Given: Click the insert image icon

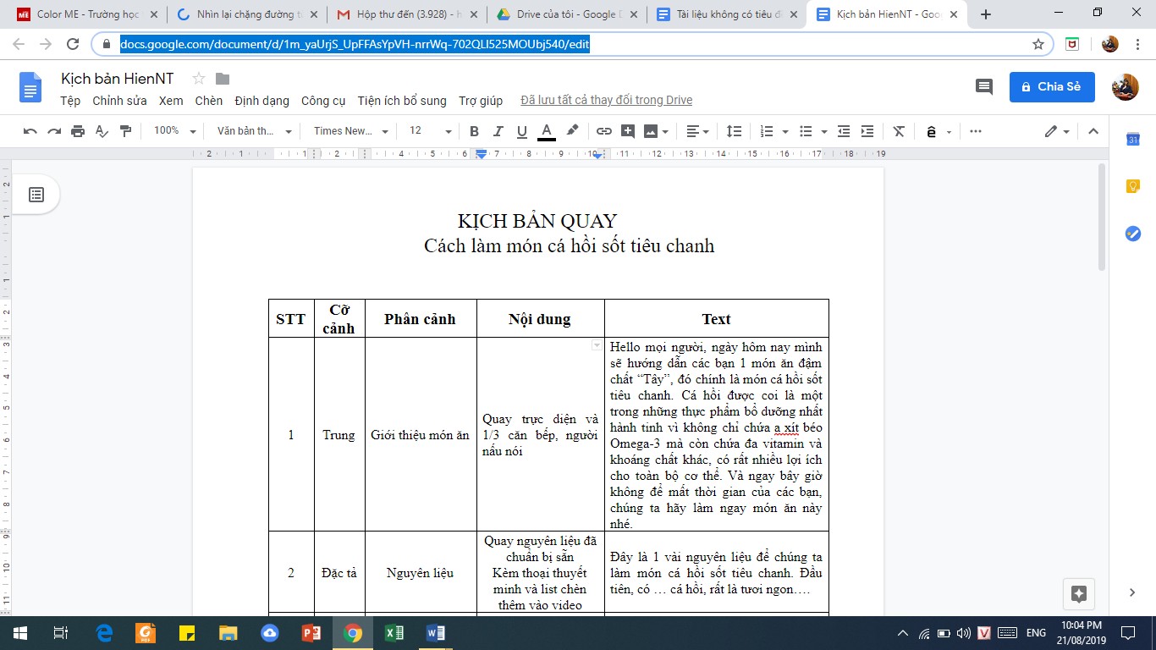Looking at the screenshot, I should (652, 131).
